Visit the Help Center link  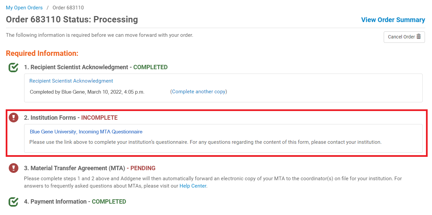[x=193, y=186]
